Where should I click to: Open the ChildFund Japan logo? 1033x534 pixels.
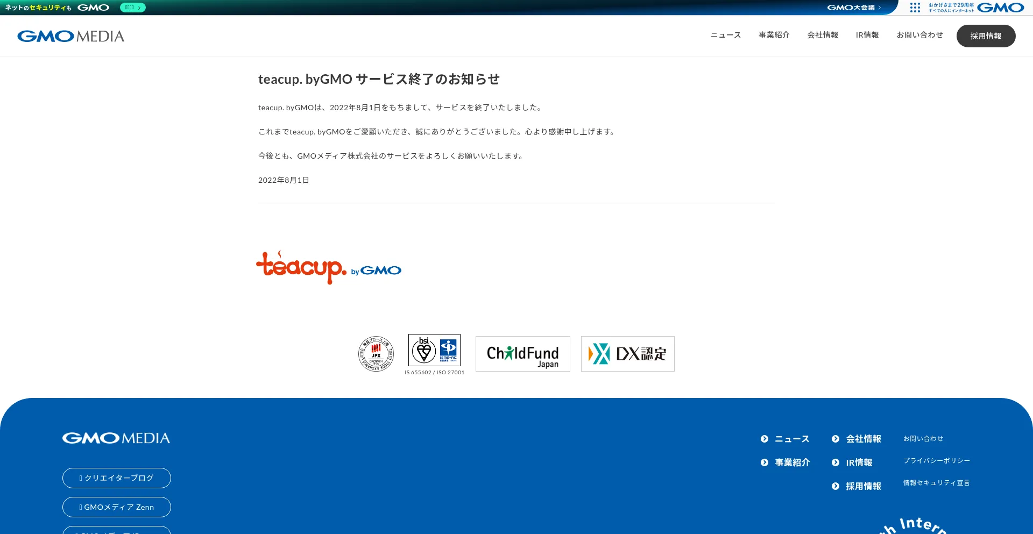tap(521, 353)
